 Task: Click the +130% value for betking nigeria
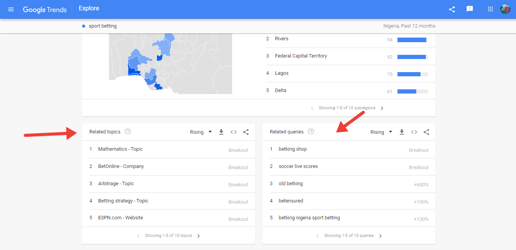[421, 219]
